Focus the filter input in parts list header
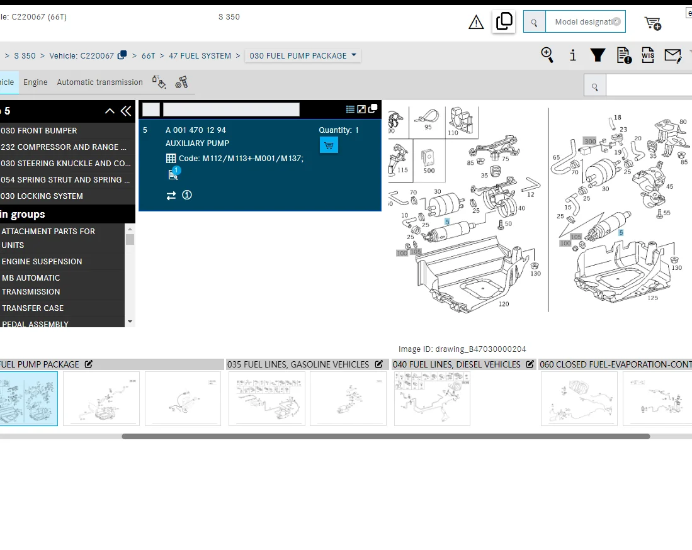Viewport: 692px width, 550px height. pyautogui.click(x=231, y=109)
